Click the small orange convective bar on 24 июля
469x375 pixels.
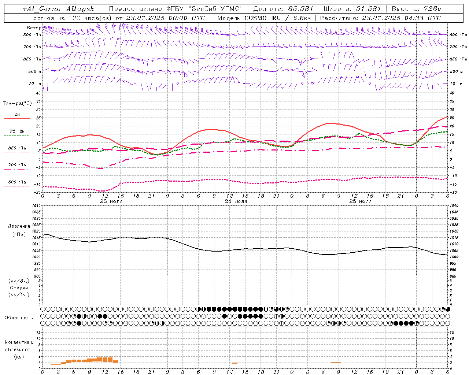(234, 363)
